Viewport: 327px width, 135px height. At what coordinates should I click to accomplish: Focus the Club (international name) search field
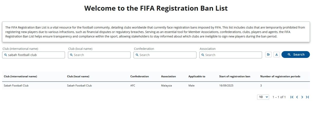click(x=33, y=55)
